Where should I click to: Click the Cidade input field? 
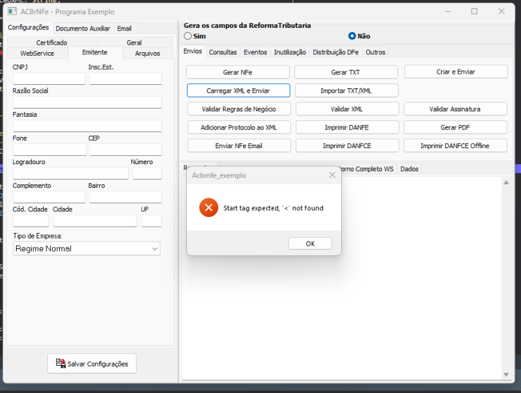[x=95, y=220]
